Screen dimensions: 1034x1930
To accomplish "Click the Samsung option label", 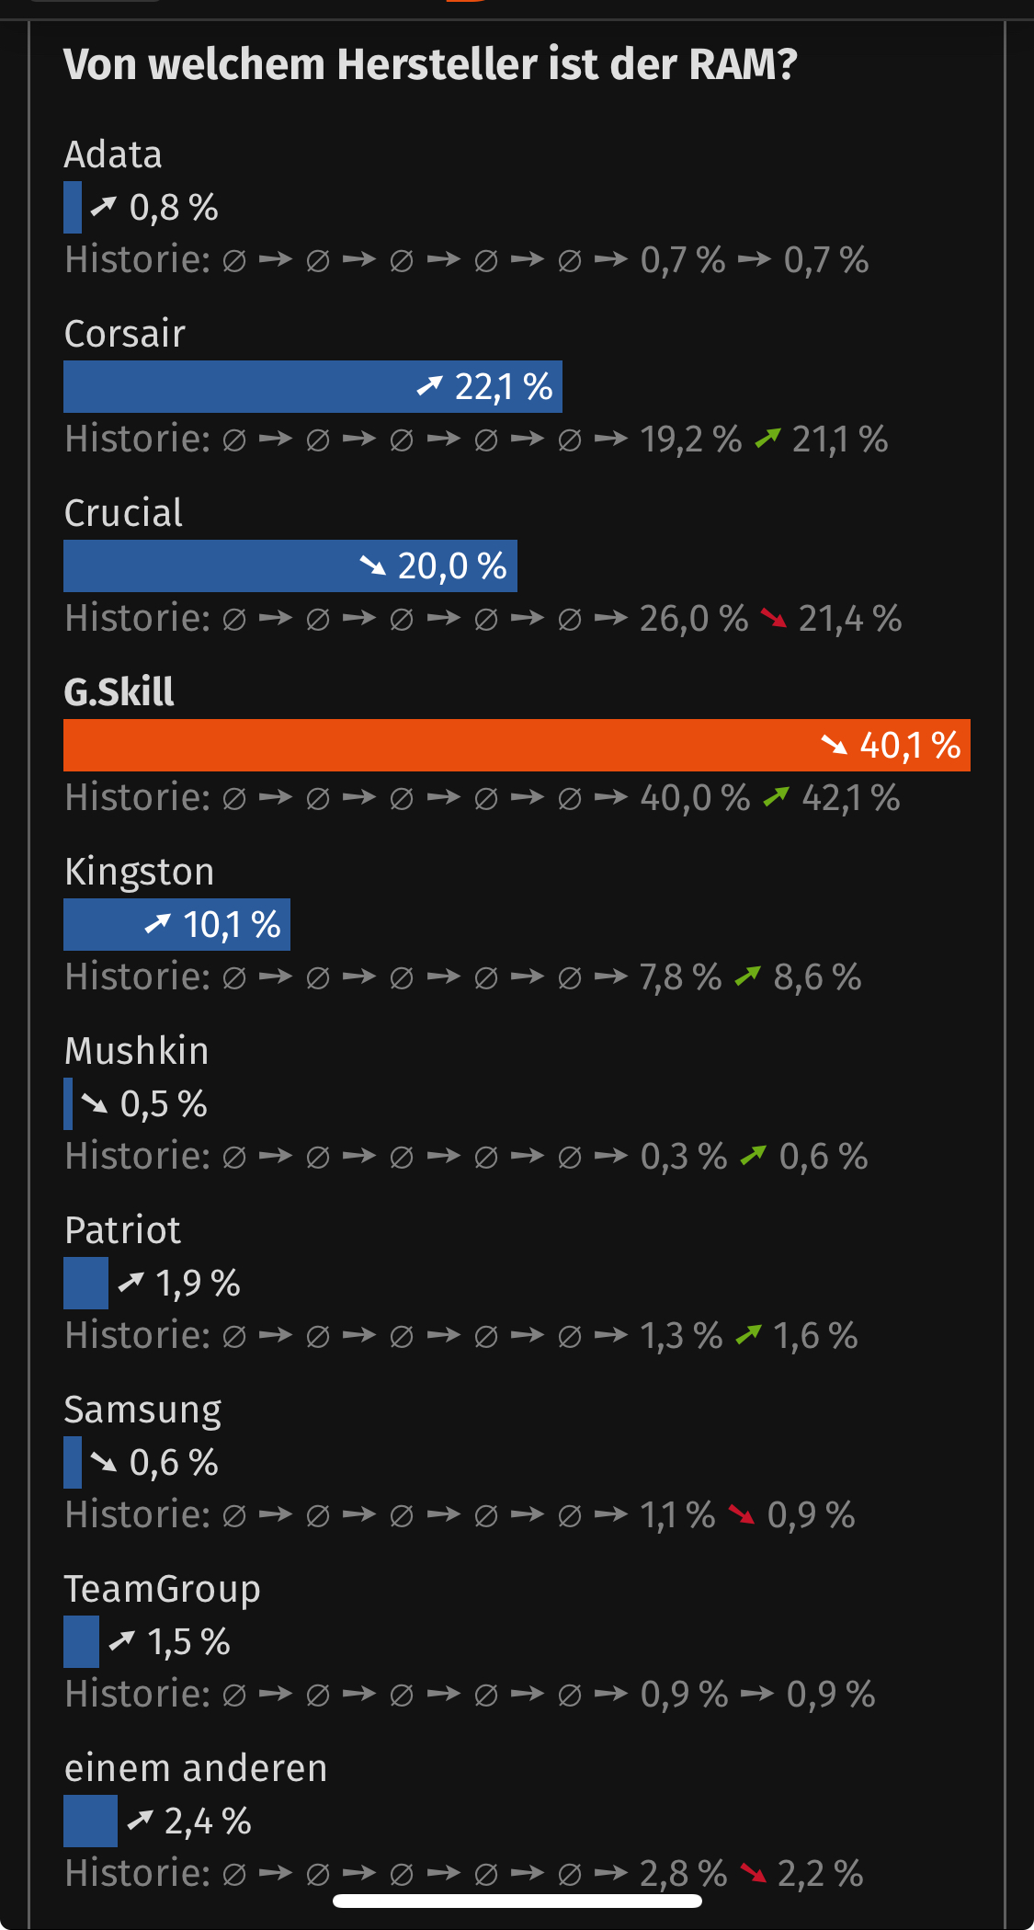I will 142,1410.
